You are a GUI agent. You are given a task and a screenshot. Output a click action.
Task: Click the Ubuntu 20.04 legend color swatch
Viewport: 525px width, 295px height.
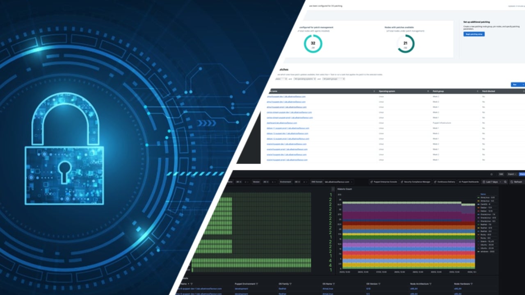coord(479,245)
